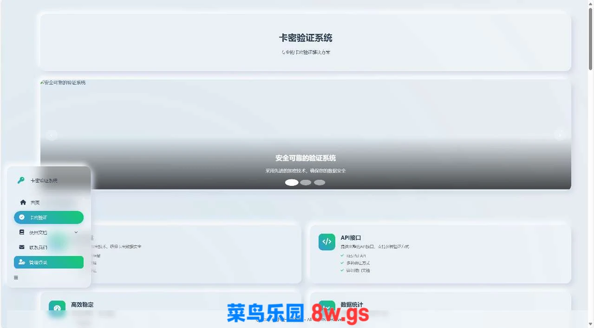This screenshot has width=594, height=328.
Task: Click the check-circle icon on the 卡密验证 button
Action: pos(22,217)
